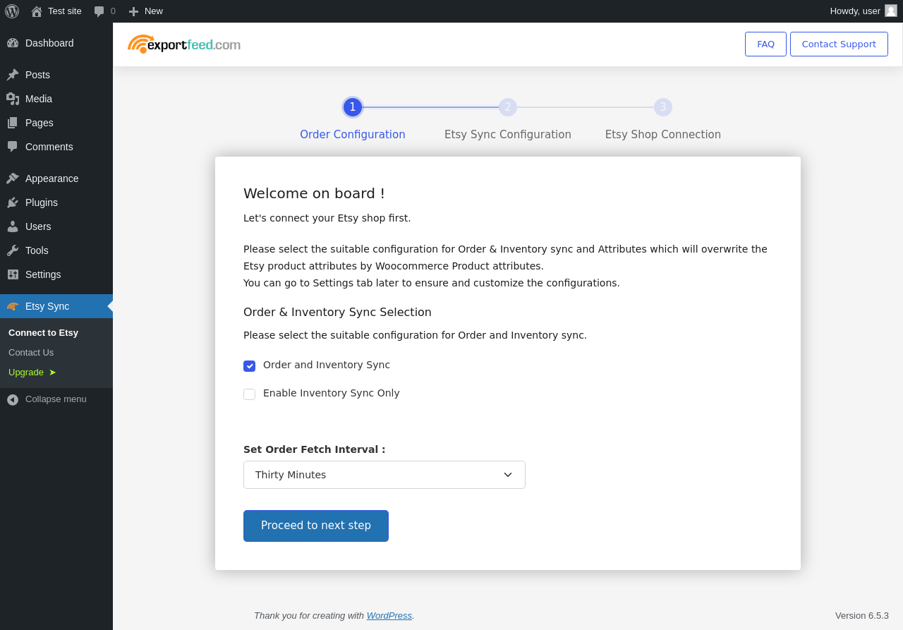Open the Media menu item
This screenshot has height=630, width=903.
[39, 99]
